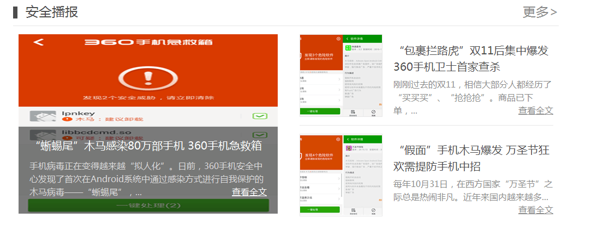Click 查看全文 under 包裹拦路虎 article
598x243 pixels.
535,110
